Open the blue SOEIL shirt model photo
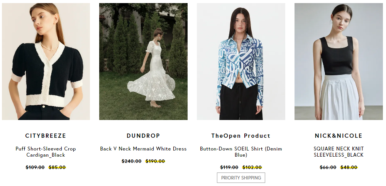Image resolution: width=386 pixels, height=186 pixels. 241,61
